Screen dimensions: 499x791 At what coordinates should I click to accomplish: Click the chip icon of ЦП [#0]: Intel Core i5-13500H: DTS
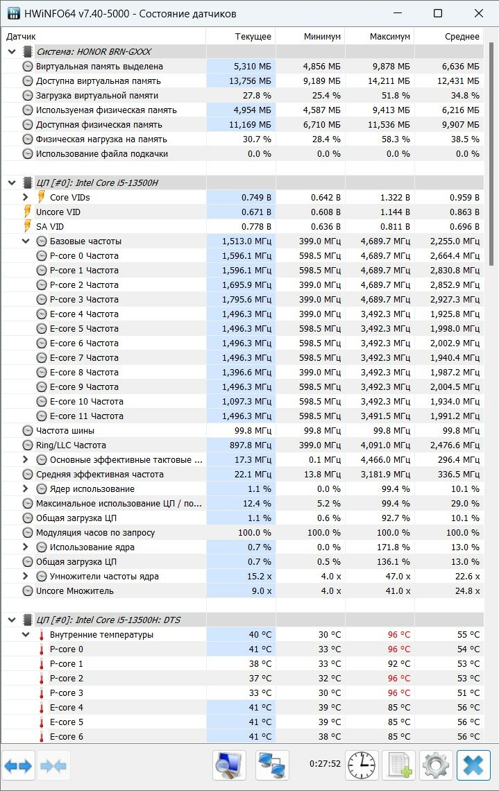click(x=28, y=620)
